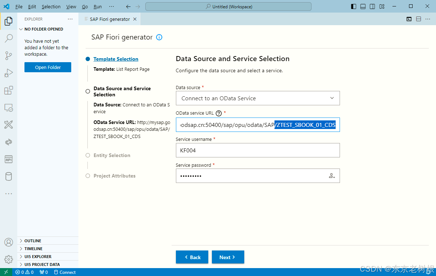The height and width of the screenshot is (276, 436).
Task: Open the Edit menu
Action: point(32,6)
